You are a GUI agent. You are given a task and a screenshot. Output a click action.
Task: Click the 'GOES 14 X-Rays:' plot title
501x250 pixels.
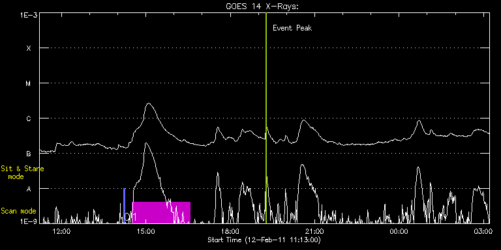(x=262, y=7)
